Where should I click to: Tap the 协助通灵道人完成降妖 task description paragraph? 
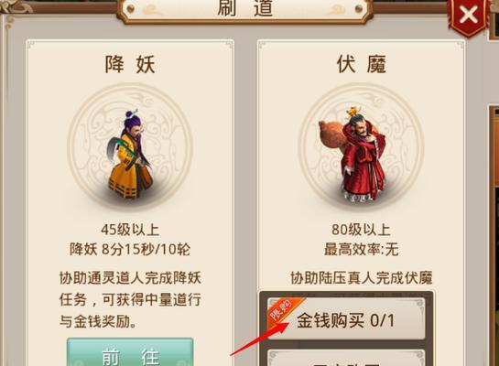(130, 299)
